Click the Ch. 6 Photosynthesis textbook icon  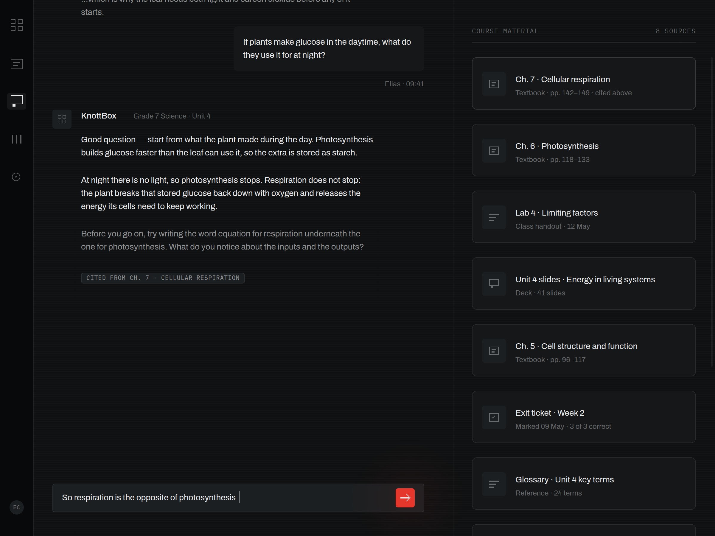[494, 151]
